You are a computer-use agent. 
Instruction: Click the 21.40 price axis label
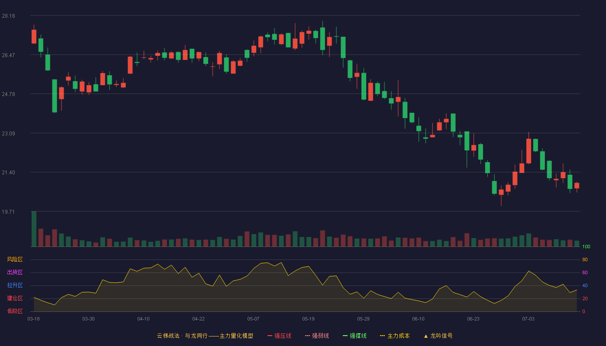[x=8, y=173]
